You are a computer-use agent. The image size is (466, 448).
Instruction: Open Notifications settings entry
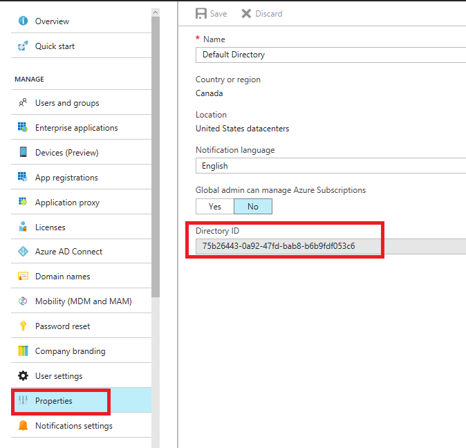[x=81, y=426]
